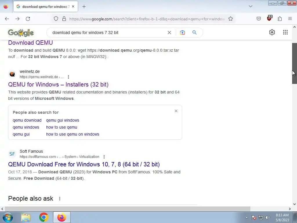This screenshot has width=297, height=223.
Task: Click weilnetz.de site favicon
Action: (x=12, y=74)
